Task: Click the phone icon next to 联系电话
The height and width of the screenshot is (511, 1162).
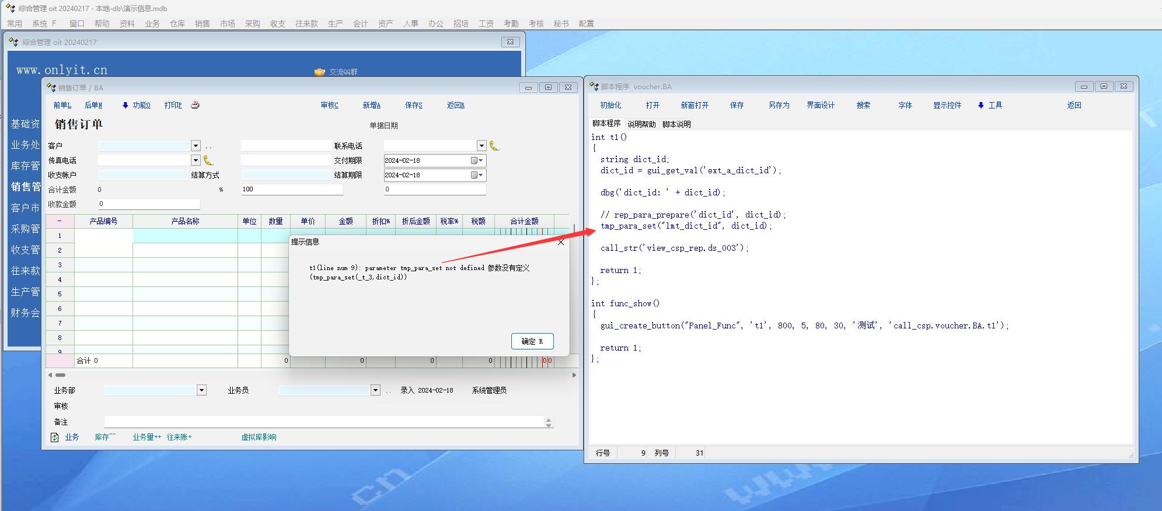Action: 494,146
